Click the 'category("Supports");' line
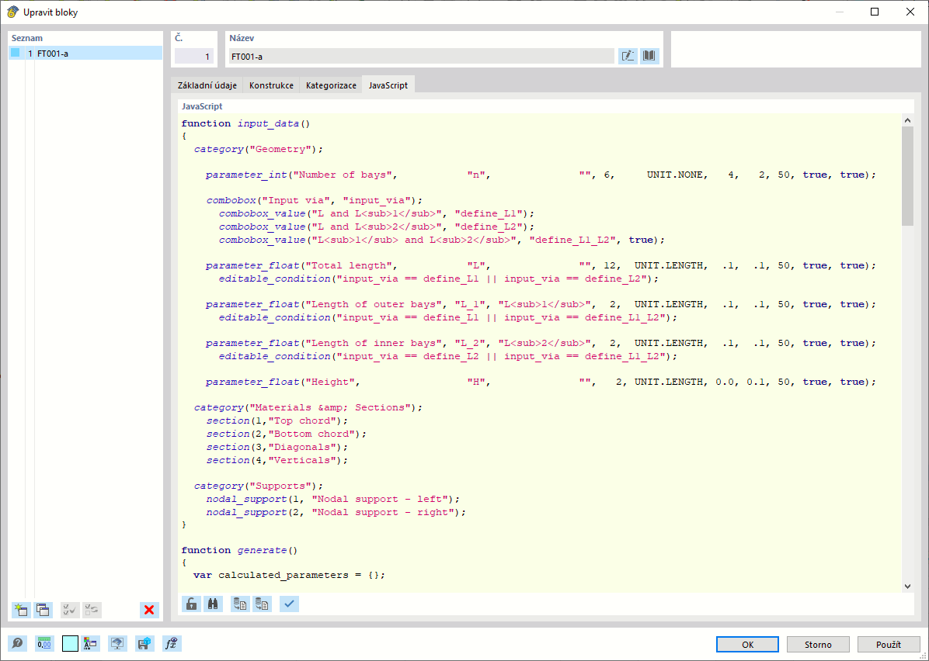Screen dimensions: 929x661 point(259,486)
